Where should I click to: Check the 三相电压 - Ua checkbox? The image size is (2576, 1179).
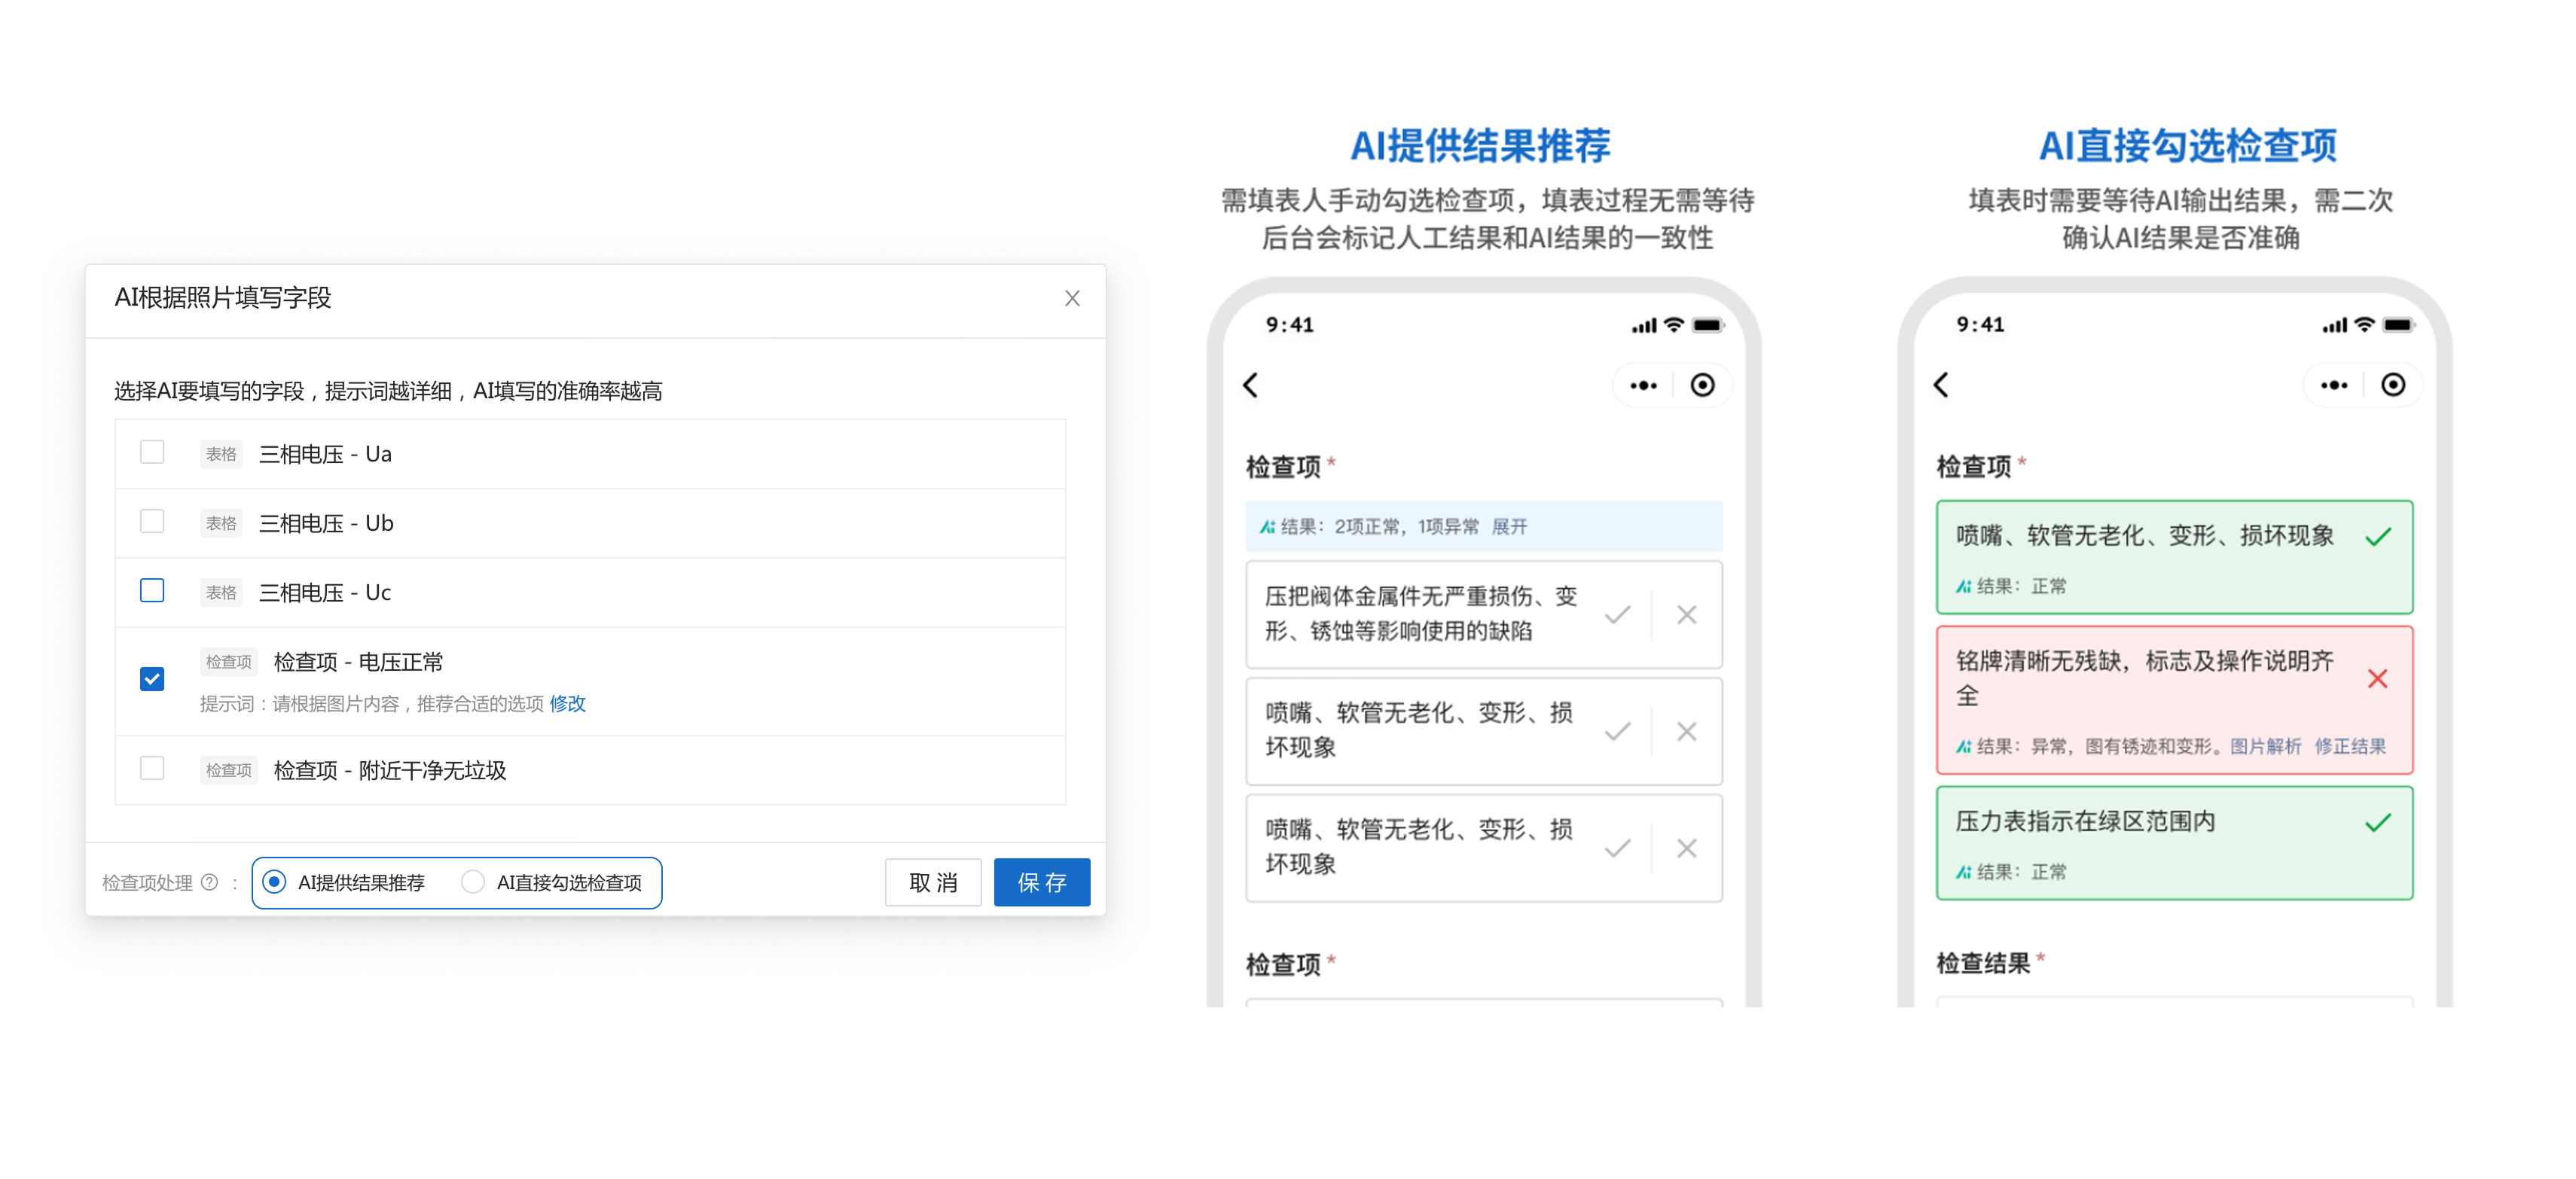click(x=152, y=452)
